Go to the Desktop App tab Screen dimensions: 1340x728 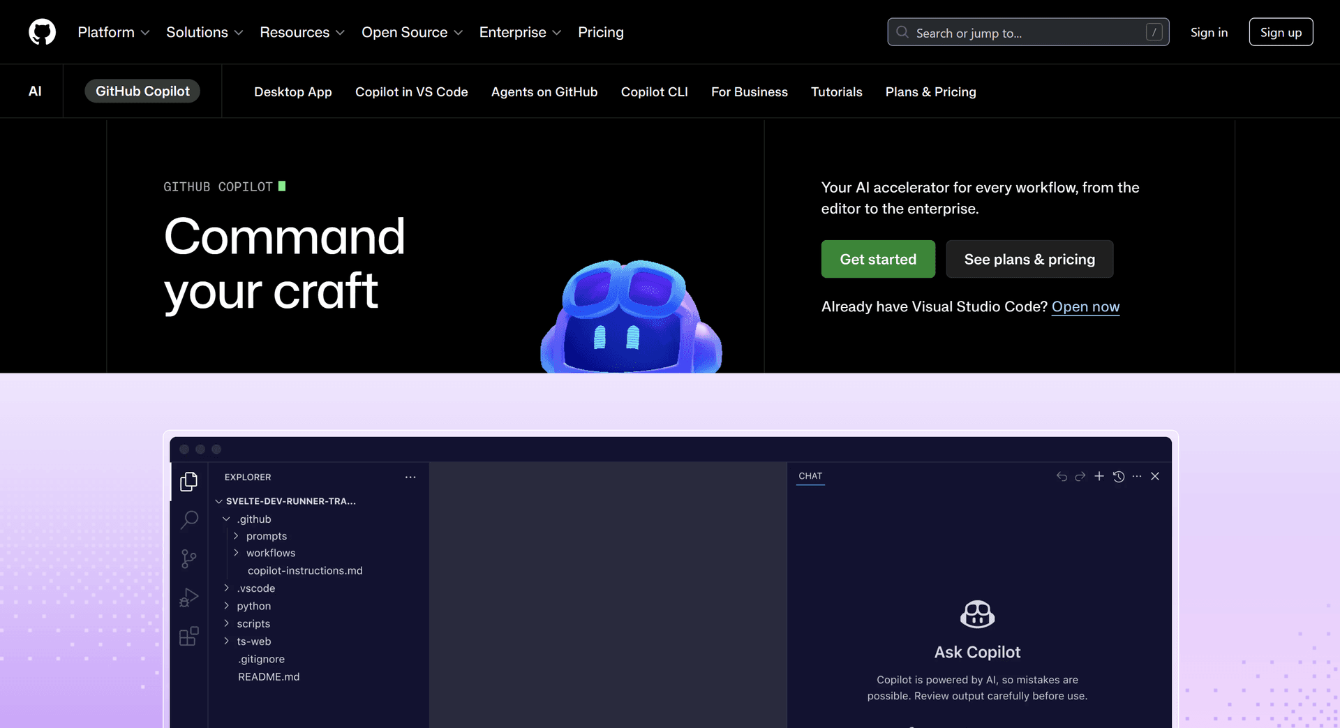(293, 92)
